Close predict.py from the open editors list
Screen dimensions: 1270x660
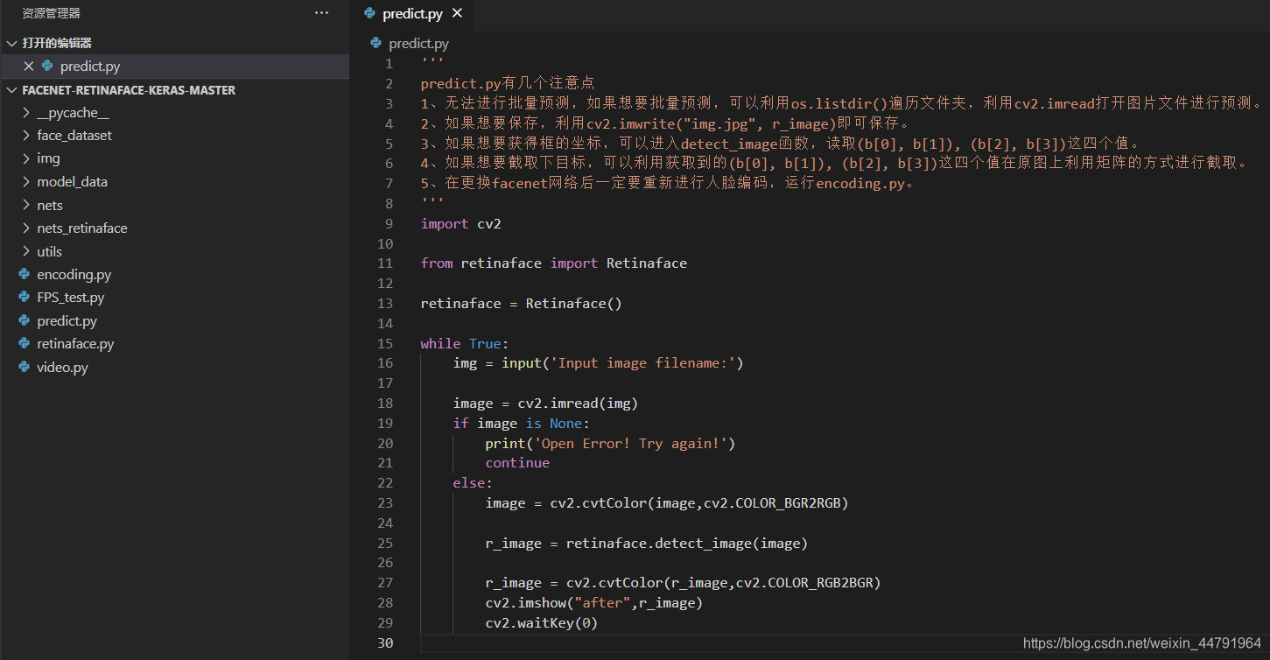28,66
